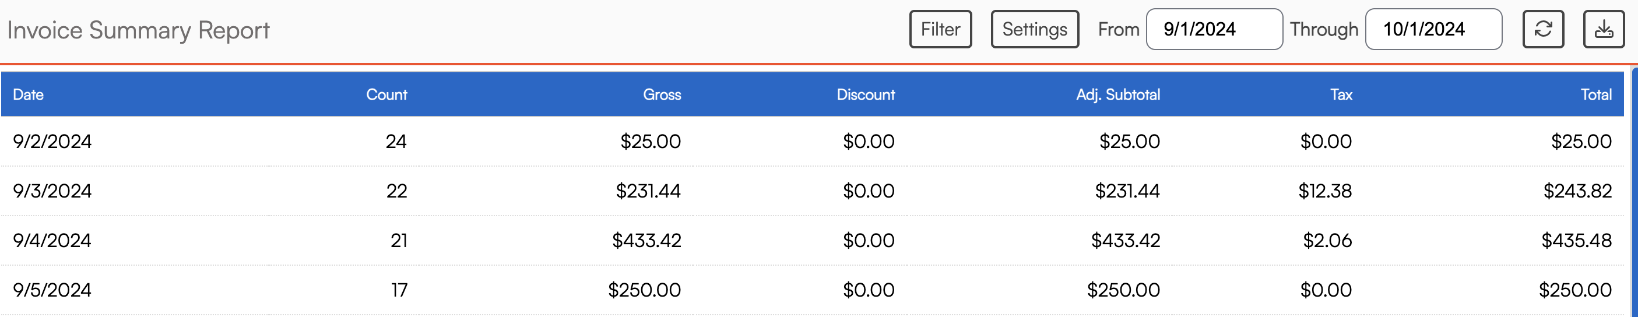This screenshot has height=317, width=1638.
Task: Sort by the Tax column header
Action: coord(1340,94)
